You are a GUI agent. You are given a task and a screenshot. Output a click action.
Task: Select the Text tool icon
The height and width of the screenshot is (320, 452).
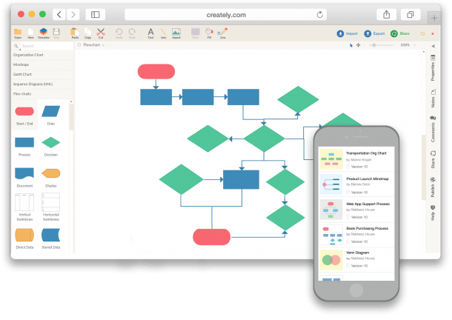click(150, 32)
